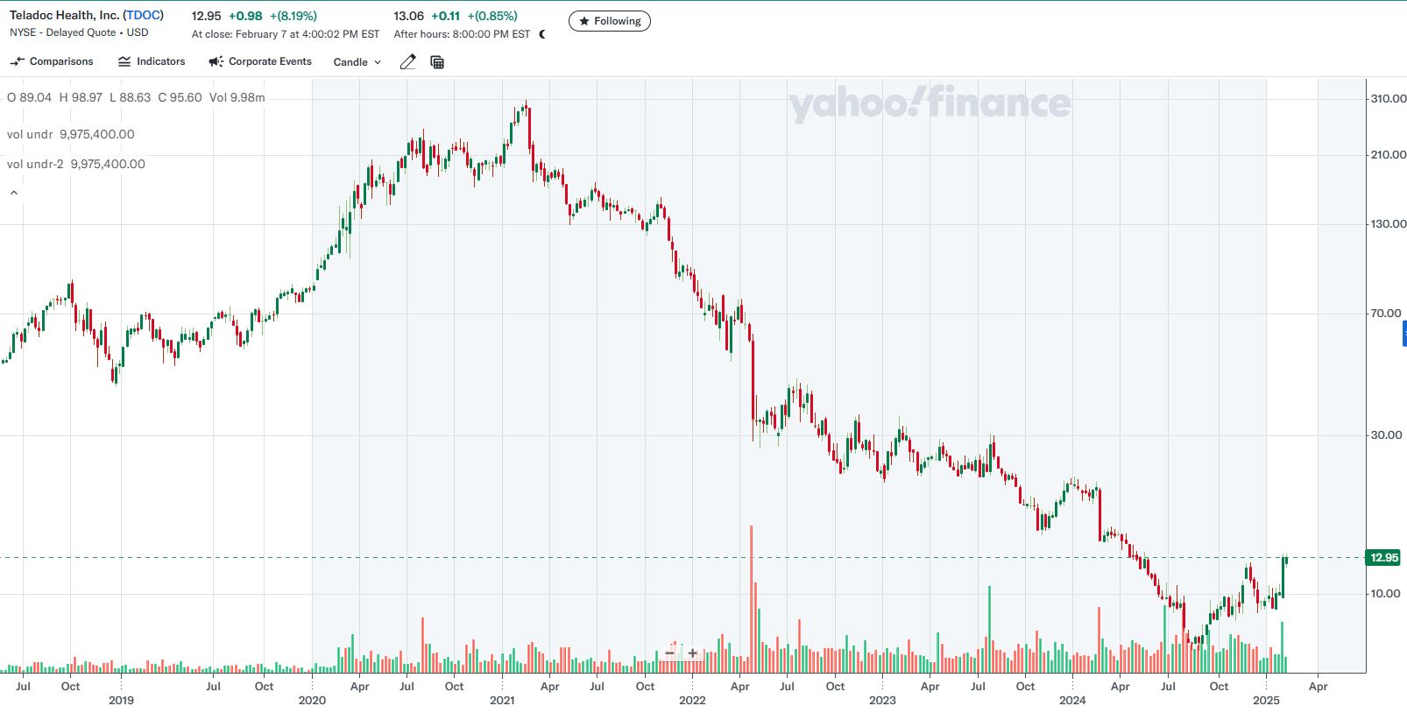
Task: Collapse the indicator legend with chevron
Action: (x=14, y=193)
